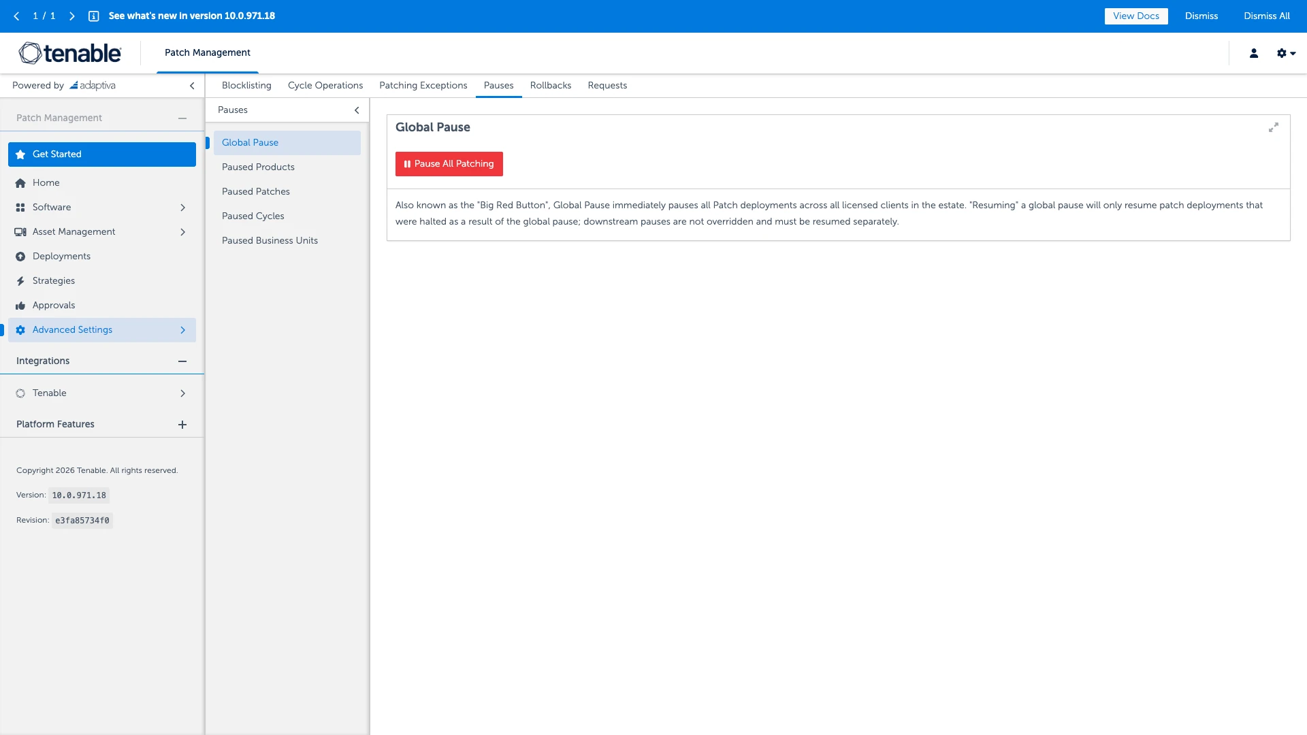Select the Patch Management top tab
The width and height of the screenshot is (1307, 735).
[x=208, y=53]
